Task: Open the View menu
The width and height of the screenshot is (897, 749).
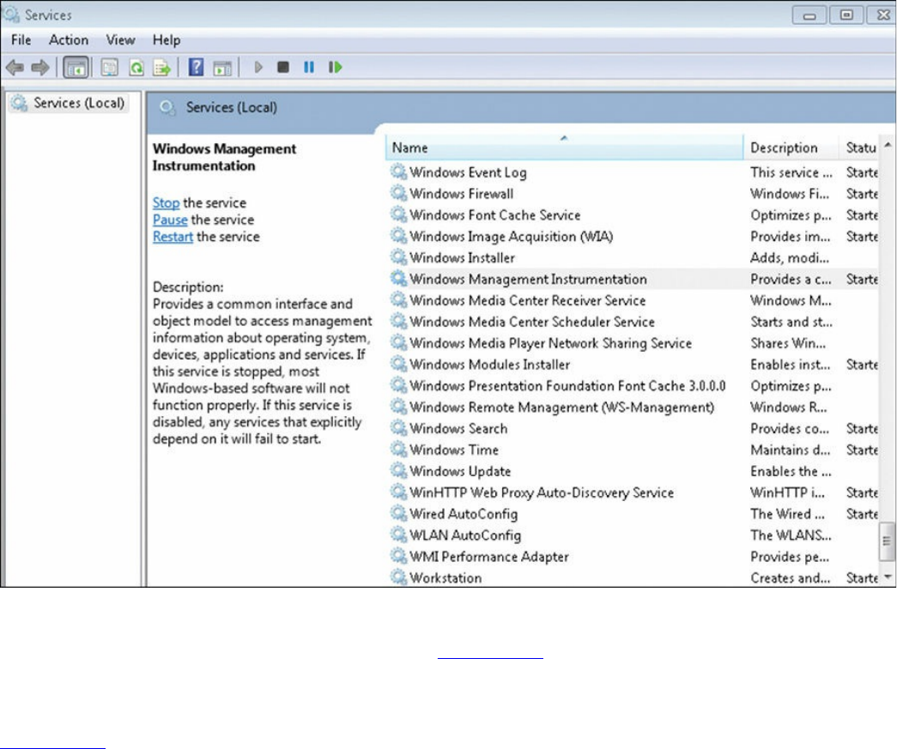Action: (121, 40)
